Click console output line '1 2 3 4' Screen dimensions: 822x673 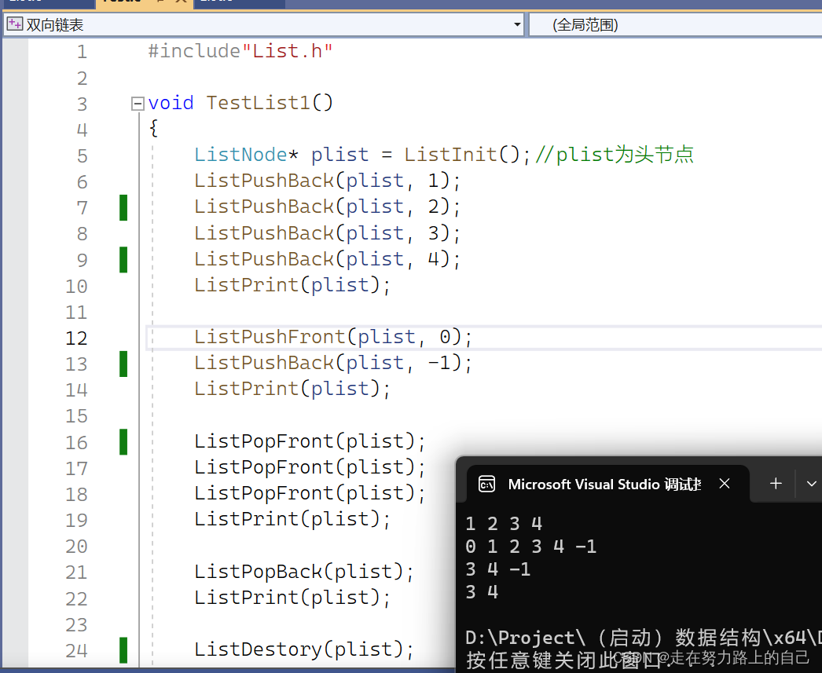point(504,524)
